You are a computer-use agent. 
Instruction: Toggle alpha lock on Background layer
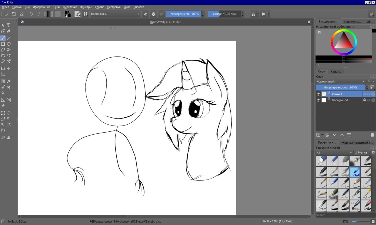tap(373, 100)
